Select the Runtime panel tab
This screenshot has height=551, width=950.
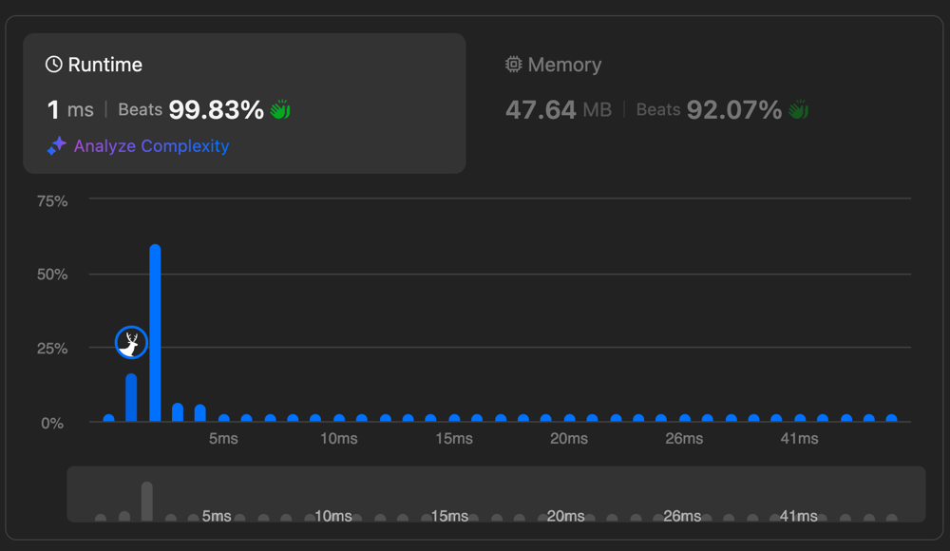pos(244,103)
